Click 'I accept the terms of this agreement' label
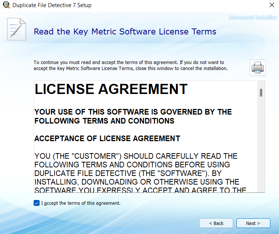 (x=81, y=203)
